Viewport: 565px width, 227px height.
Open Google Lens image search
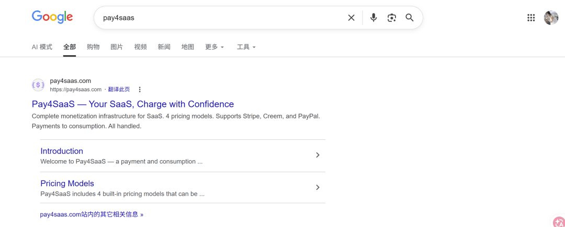[392, 18]
